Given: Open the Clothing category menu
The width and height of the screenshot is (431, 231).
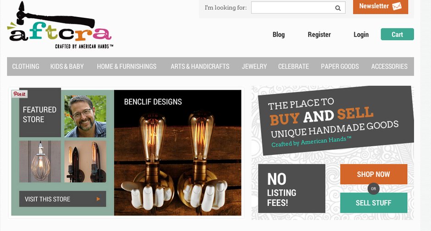Looking at the screenshot, I should pos(26,66).
